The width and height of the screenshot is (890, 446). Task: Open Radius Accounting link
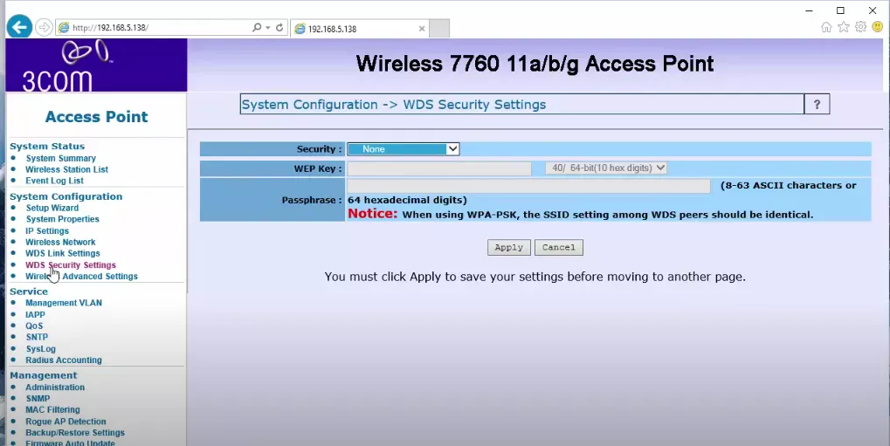pos(64,360)
